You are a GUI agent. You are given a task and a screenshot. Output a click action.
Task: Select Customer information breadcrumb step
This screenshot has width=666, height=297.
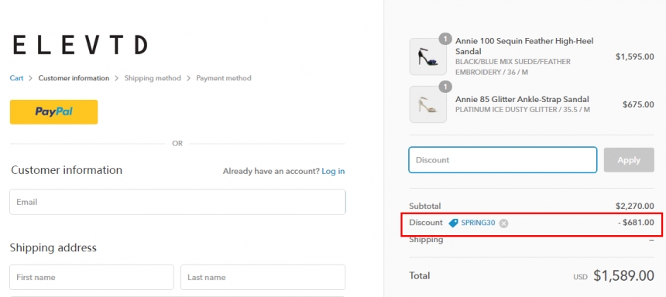(x=74, y=78)
